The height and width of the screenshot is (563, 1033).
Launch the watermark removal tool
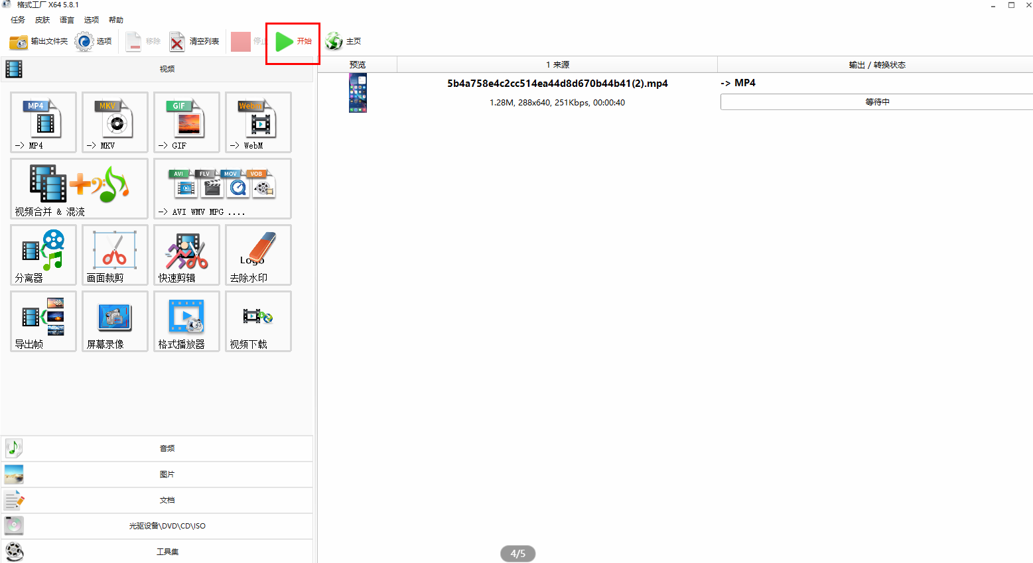point(258,255)
